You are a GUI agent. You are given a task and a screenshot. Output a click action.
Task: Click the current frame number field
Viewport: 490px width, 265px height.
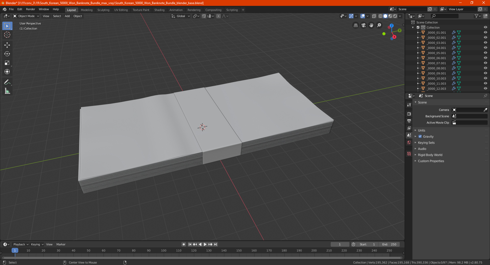point(340,244)
